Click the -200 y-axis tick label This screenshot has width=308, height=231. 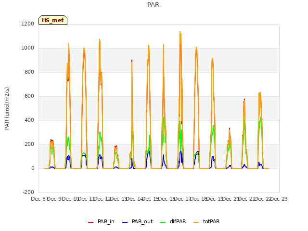point(28,192)
